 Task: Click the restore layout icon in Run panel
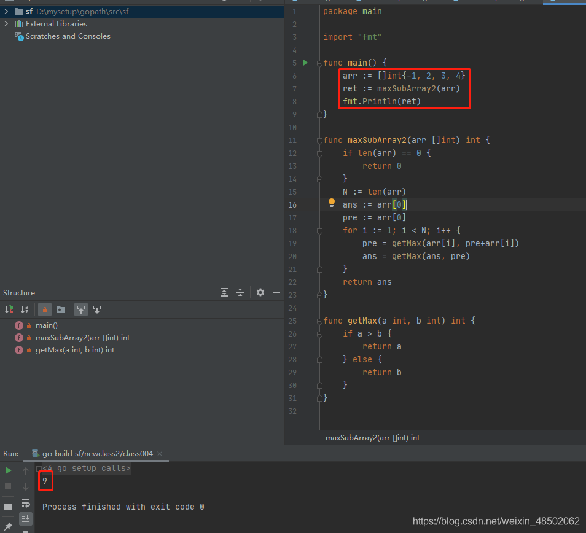point(8,507)
